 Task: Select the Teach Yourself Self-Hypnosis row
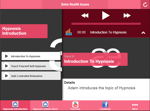coord(31,66)
